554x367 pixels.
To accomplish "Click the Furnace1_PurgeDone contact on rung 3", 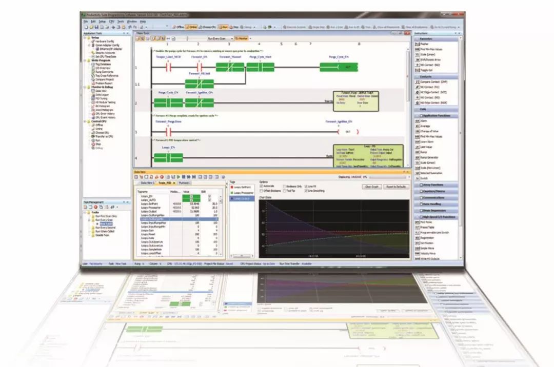I will pos(169,132).
